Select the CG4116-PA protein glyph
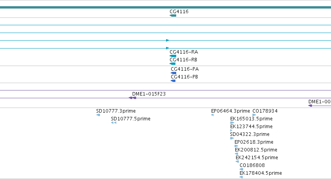The width and height of the screenshot is (331, 179). [x=173, y=73]
